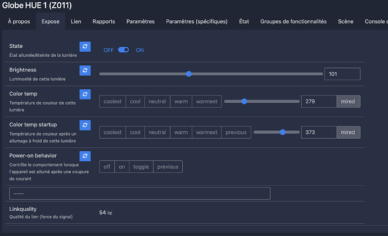Set Color temp startup to warm

181,133
